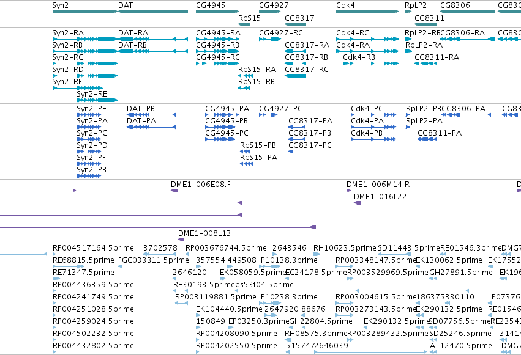Click the Syn2 gene label
Viewport: 521px width, 355px height.
(x=61, y=5)
